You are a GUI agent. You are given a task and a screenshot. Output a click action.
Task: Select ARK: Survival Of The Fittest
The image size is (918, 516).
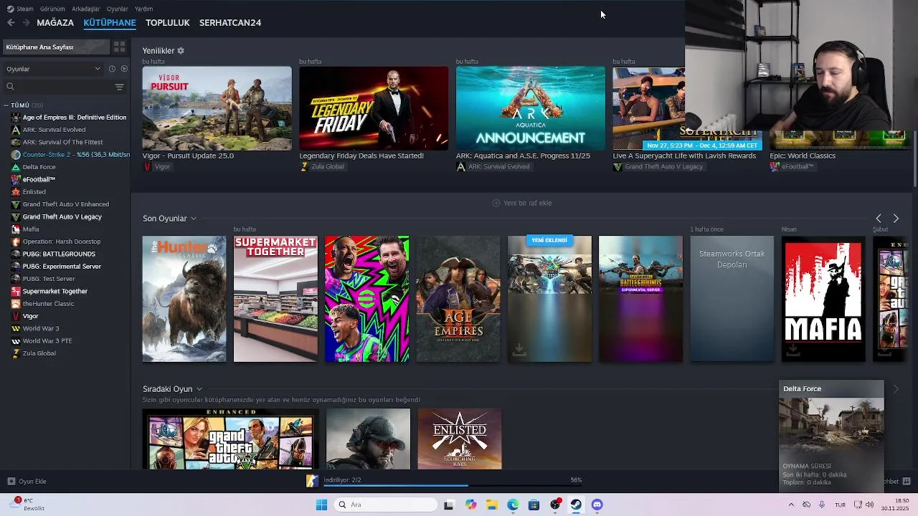[62, 142]
